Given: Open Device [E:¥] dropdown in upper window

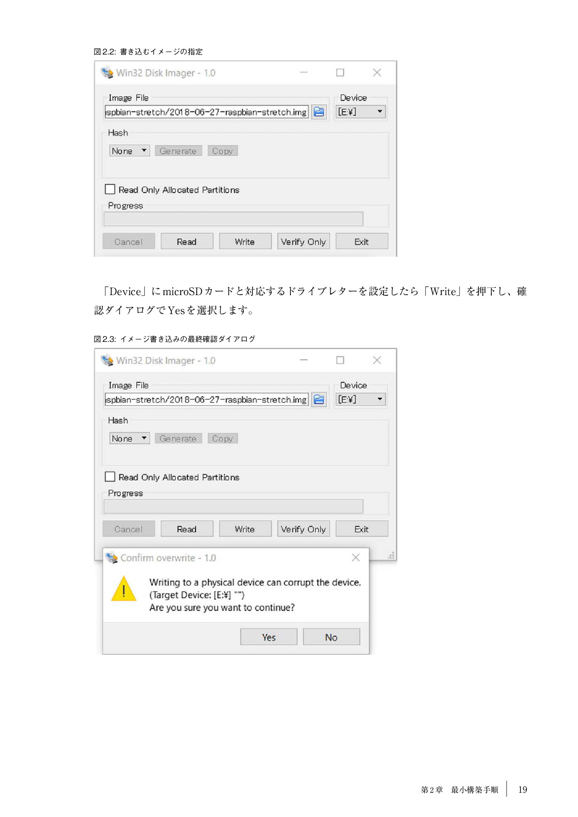Looking at the screenshot, I should tap(361, 112).
